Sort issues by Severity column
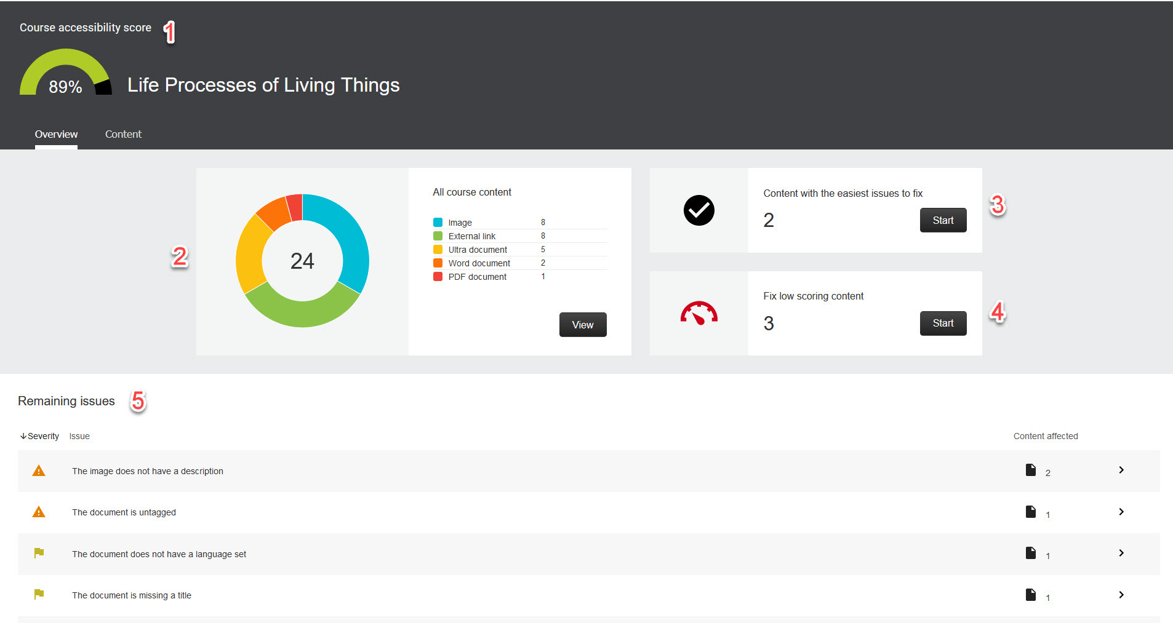The width and height of the screenshot is (1173, 623). (x=42, y=436)
